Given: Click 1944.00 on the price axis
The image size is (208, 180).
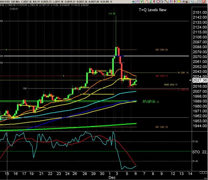Looking at the screenshot, I should [x=200, y=126].
